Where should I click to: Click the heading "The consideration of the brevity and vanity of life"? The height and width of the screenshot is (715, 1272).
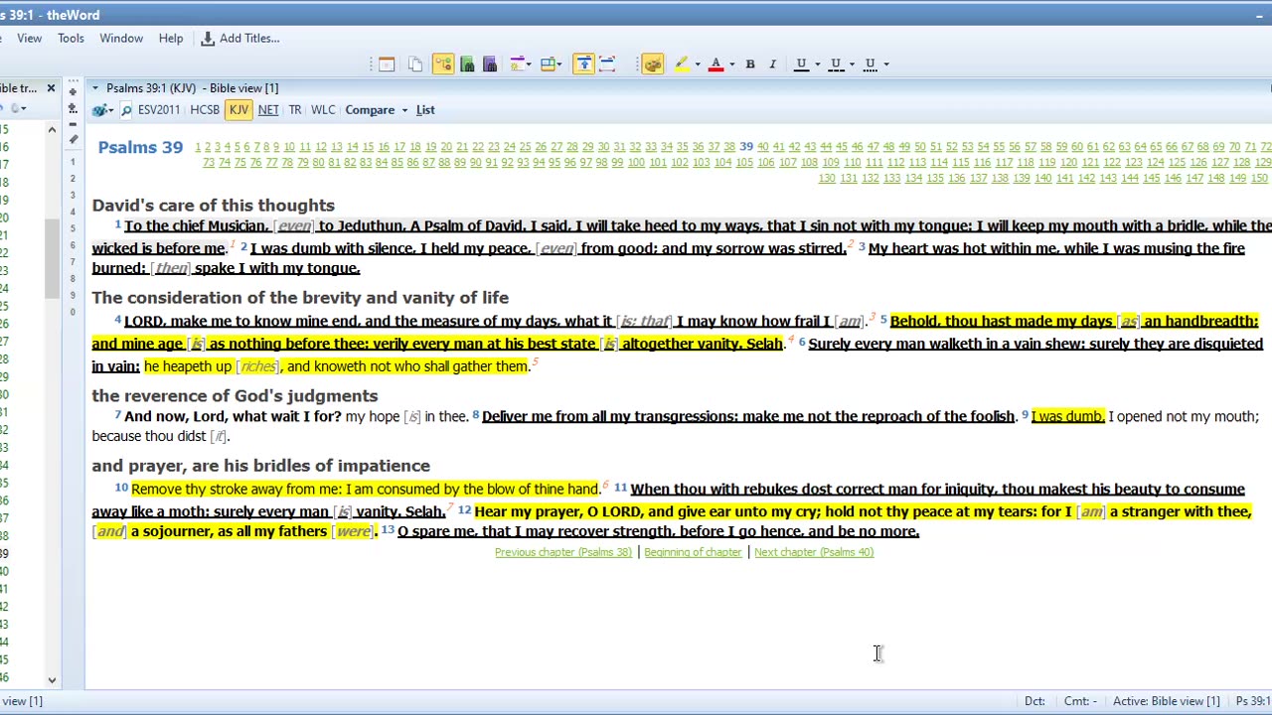click(300, 298)
